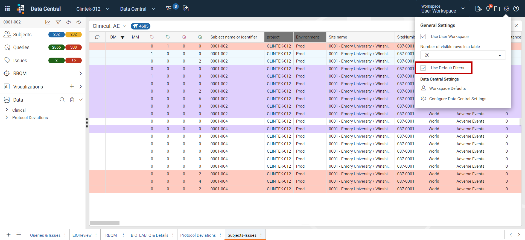Image resolution: width=525 pixels, height=240 pixels.
Task: Switch to Protocol Deviations bottom tab
Action: [198, 235]
